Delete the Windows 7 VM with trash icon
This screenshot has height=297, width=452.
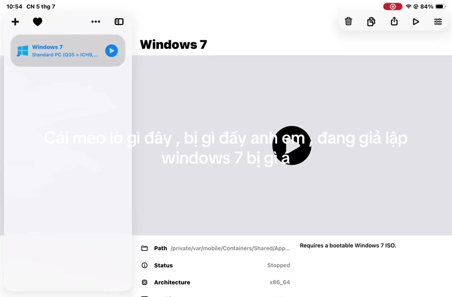point(348,21)
